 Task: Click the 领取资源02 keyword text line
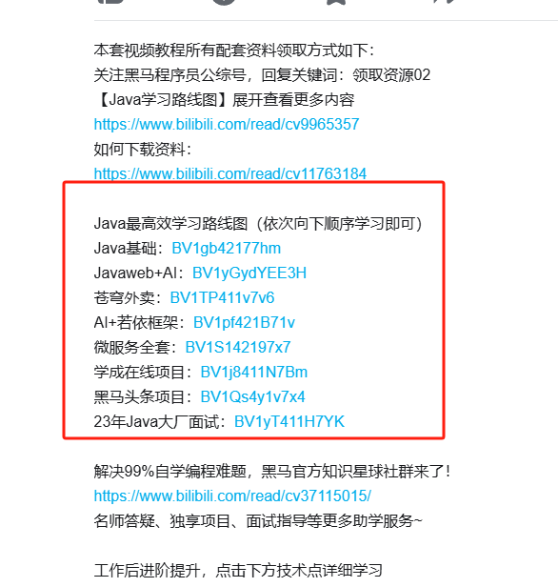tap(262, 75)
